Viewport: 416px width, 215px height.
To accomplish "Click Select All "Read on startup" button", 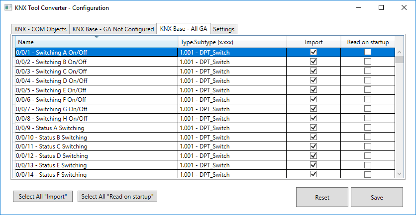I will pos(117,197).
